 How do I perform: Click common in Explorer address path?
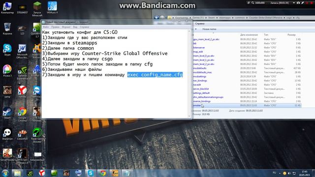[x=240, y=18]
